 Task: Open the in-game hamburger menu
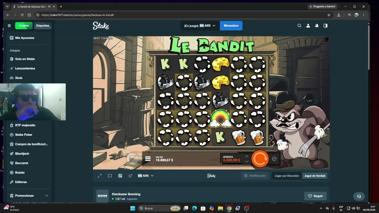coord(148,159)
